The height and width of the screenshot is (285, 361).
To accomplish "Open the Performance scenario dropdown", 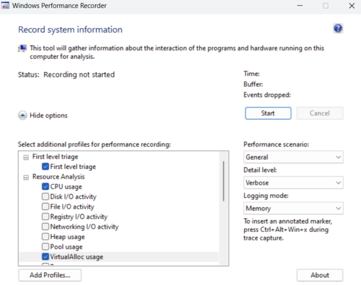I will click(x=293, y=157).
